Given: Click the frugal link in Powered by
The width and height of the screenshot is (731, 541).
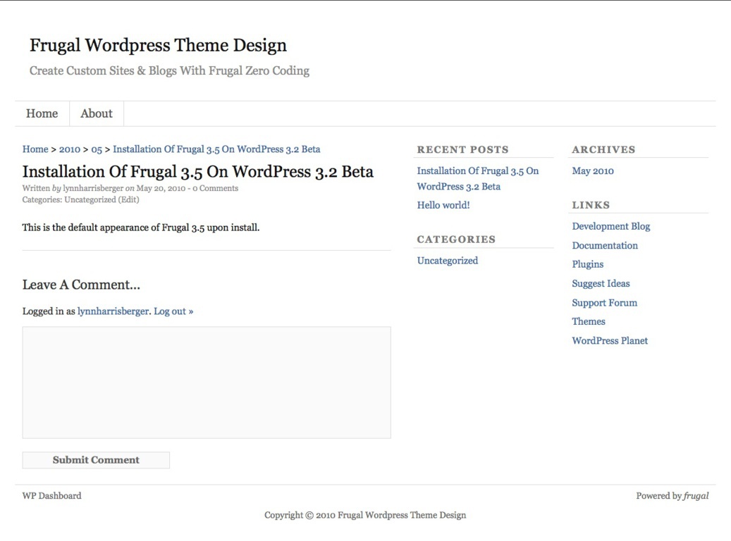Looking at the screenshot, I should (696, 496).
